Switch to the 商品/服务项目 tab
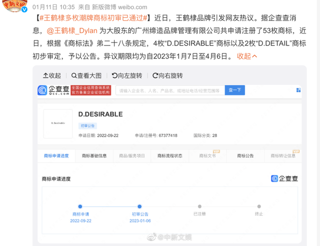 tap(132, 156)
